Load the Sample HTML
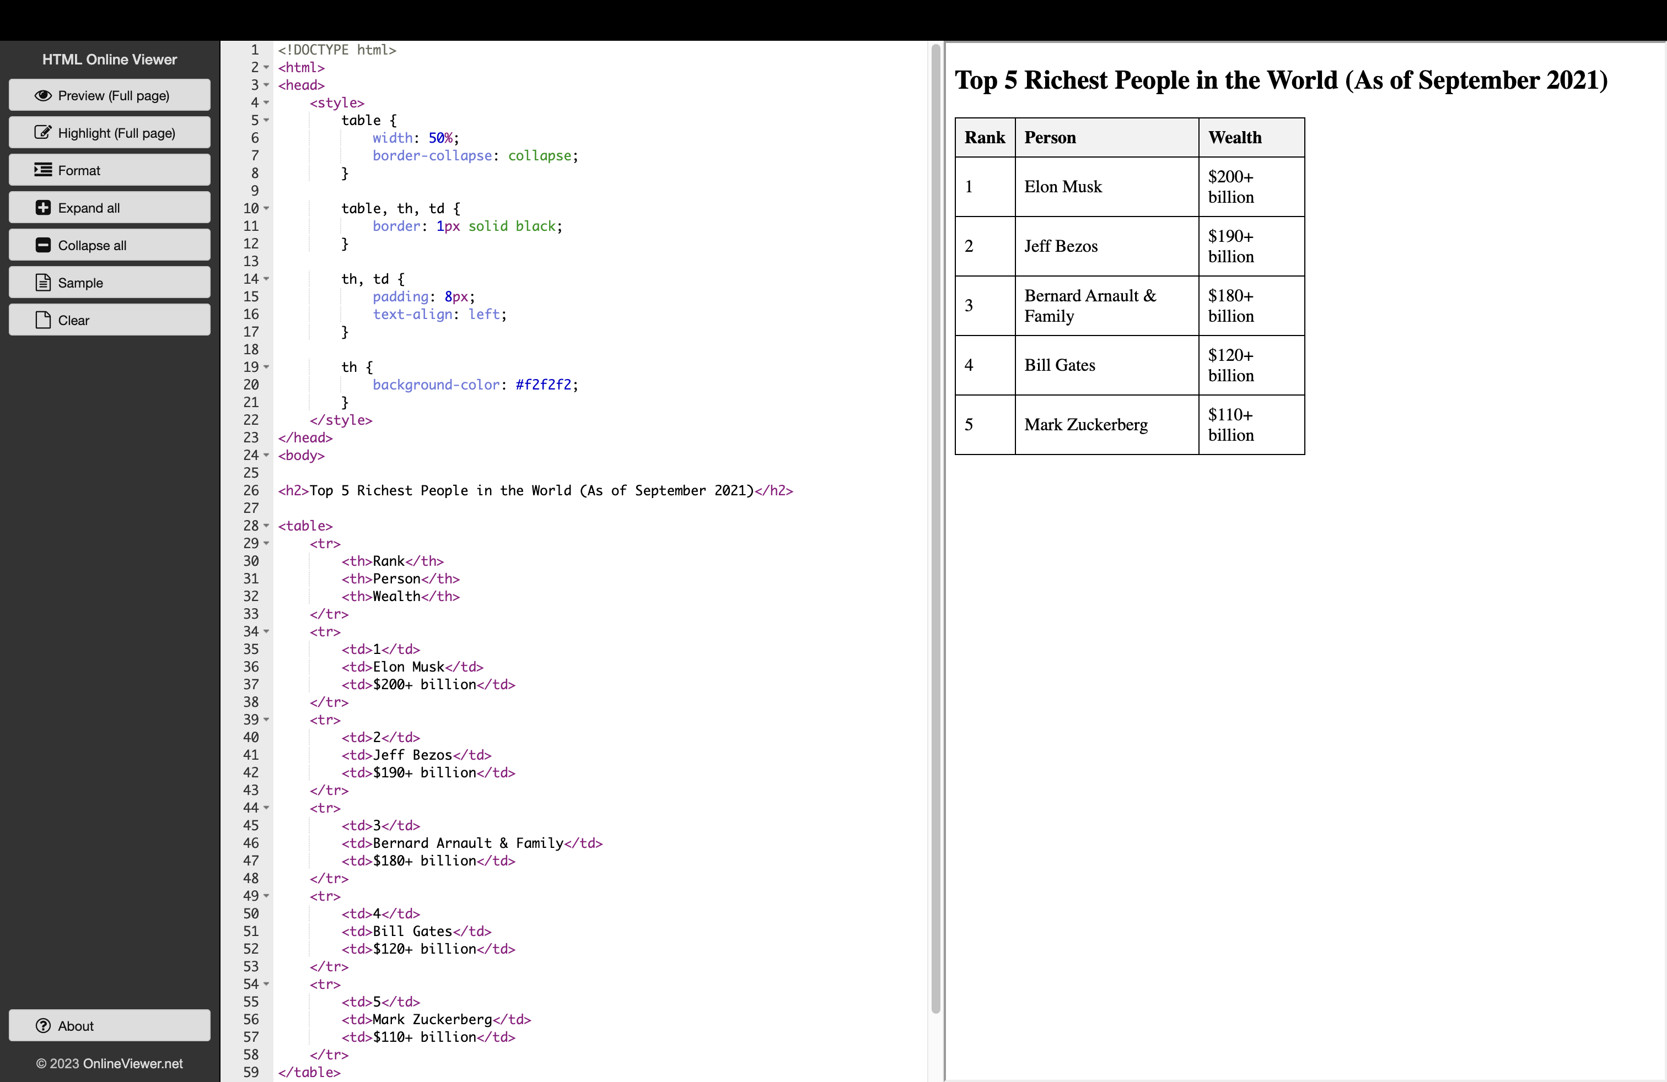Screen dimensions: 1667x1082 [x=109, y=283]
